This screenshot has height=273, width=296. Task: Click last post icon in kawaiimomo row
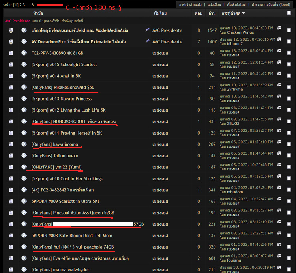[279, 142]
